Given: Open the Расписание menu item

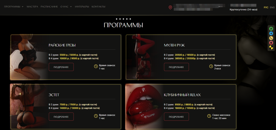Looking at the screenshot, I should pos(49,7).
